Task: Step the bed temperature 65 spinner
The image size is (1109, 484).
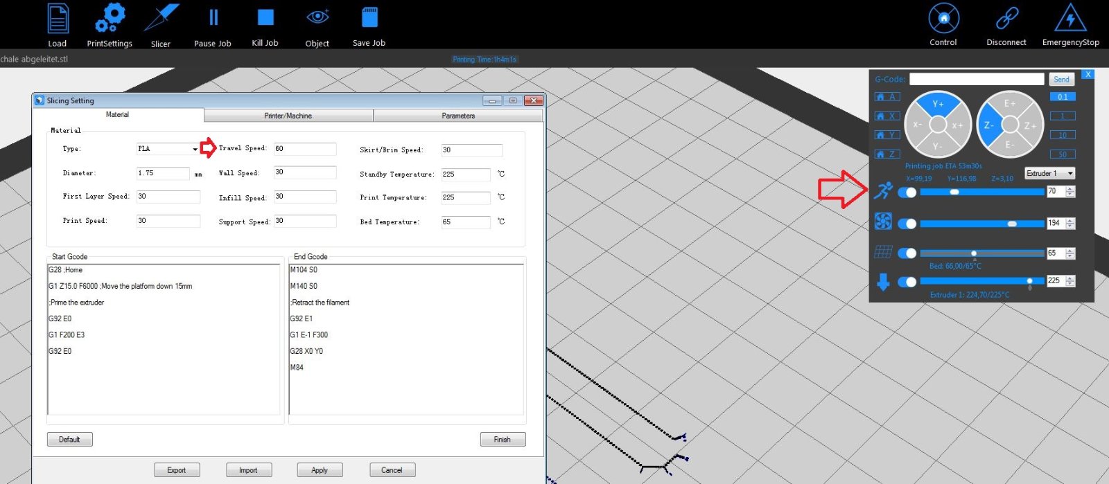Action: tap(1070, 253)
